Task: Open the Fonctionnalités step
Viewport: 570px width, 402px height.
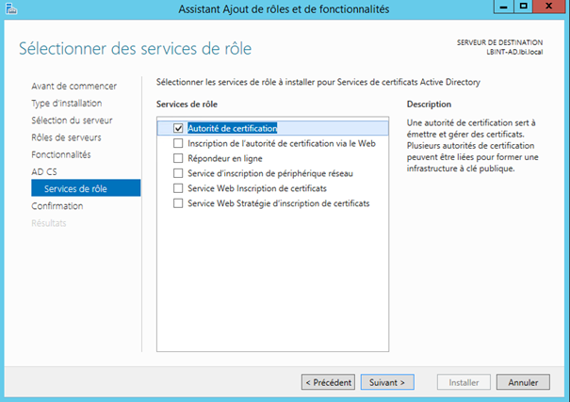Action: pyautogui.click(x=61, y=154)
